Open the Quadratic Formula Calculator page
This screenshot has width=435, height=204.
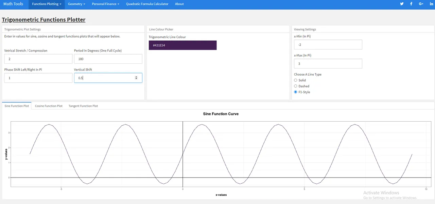click(x=147, y=4)
